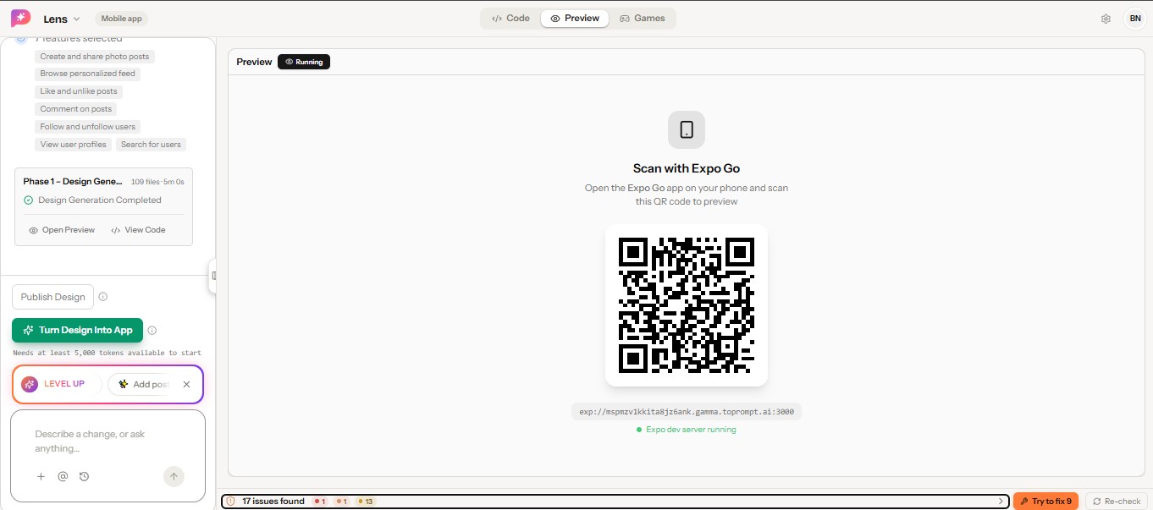The height and width of the screenshot is (510, 1153).
Task: Select Comment on posts tag
Action: point(75,109)
